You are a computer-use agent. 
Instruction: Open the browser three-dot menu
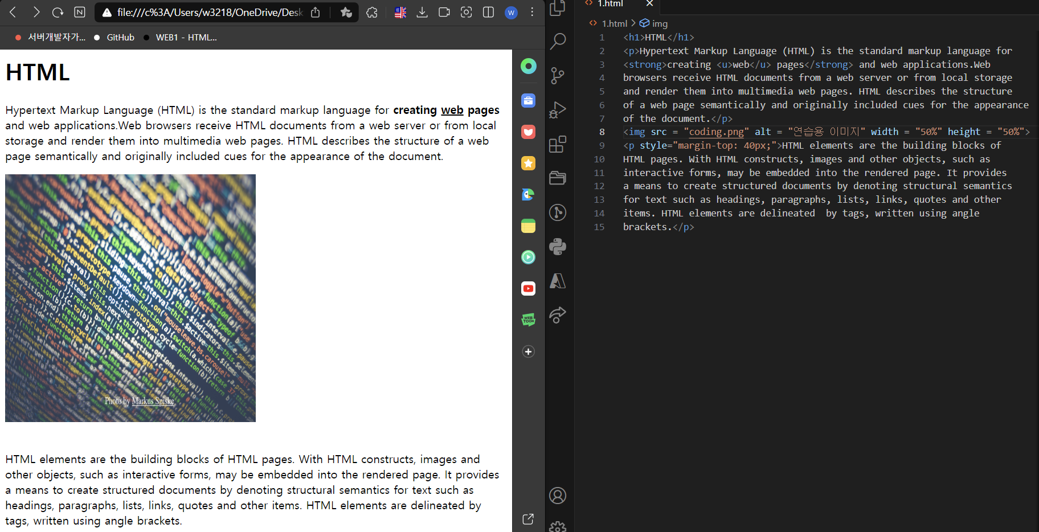click(532, 12)
